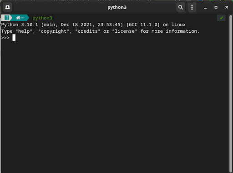Screen dimensions: 233x173
Task: Click the white block cursor
Action: [14, 38]
